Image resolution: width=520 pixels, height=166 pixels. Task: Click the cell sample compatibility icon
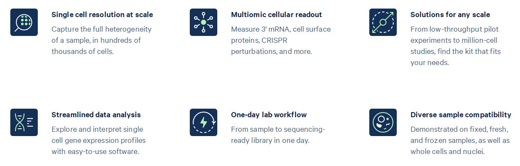(x=383, y=122)
